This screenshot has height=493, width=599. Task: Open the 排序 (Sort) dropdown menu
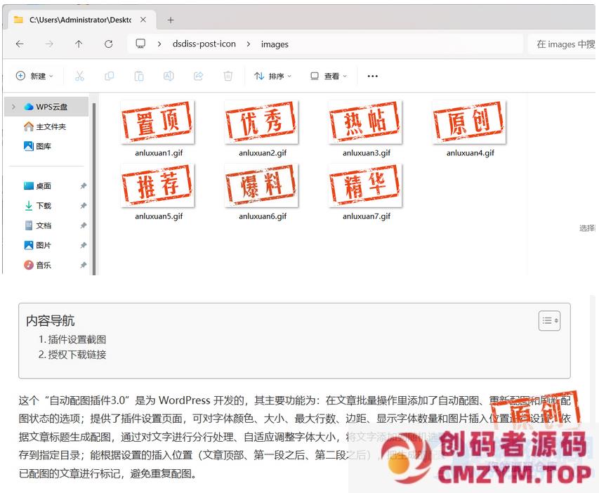pyautogui.click(x=272, y=76)
